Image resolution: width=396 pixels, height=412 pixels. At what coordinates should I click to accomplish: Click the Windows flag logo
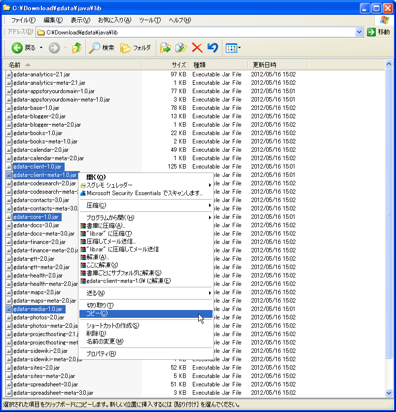[385, 20]
